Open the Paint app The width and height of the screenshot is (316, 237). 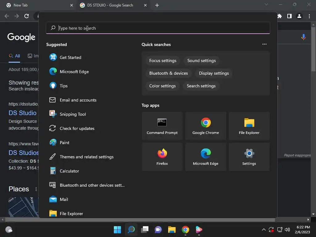click(87, 143)
